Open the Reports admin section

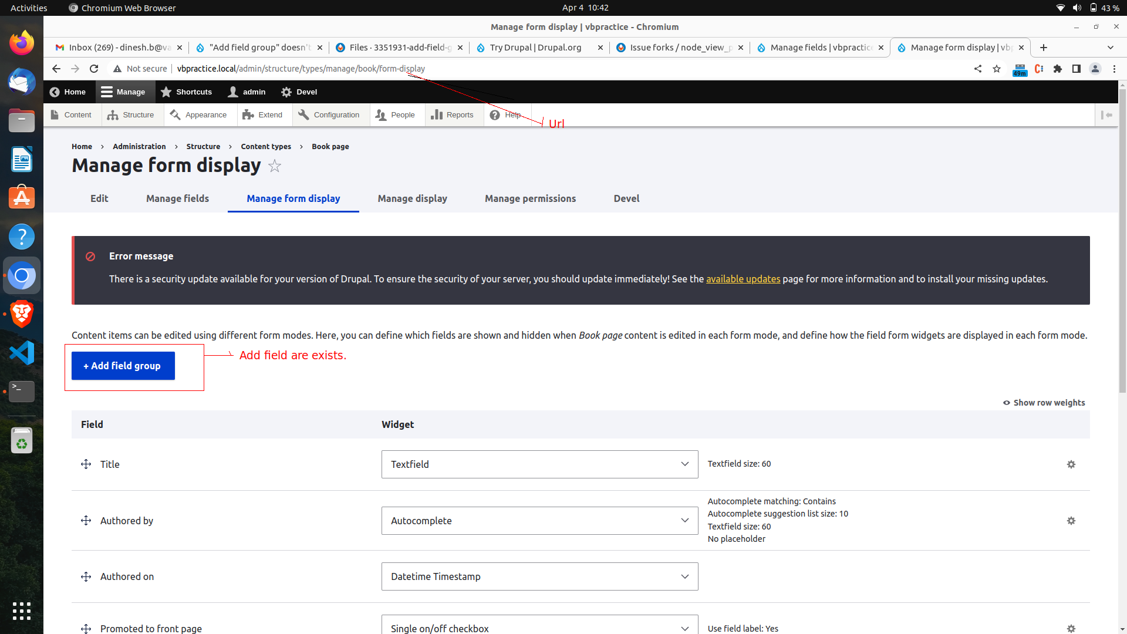453,114
